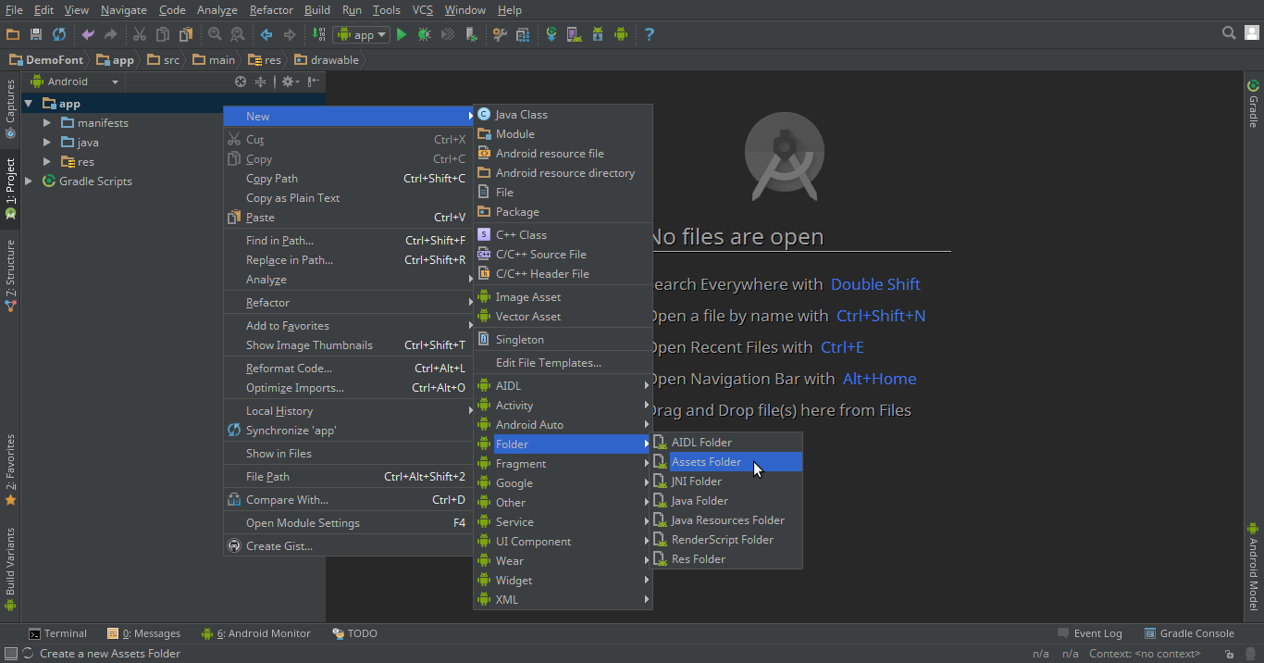Click the drawable breadcrumb in navigation bar
The width and height of the screenshot is (1264, 663).
point(327,60)
